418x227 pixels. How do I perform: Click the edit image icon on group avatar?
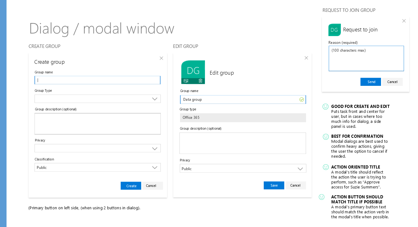[x=186, y=81]
